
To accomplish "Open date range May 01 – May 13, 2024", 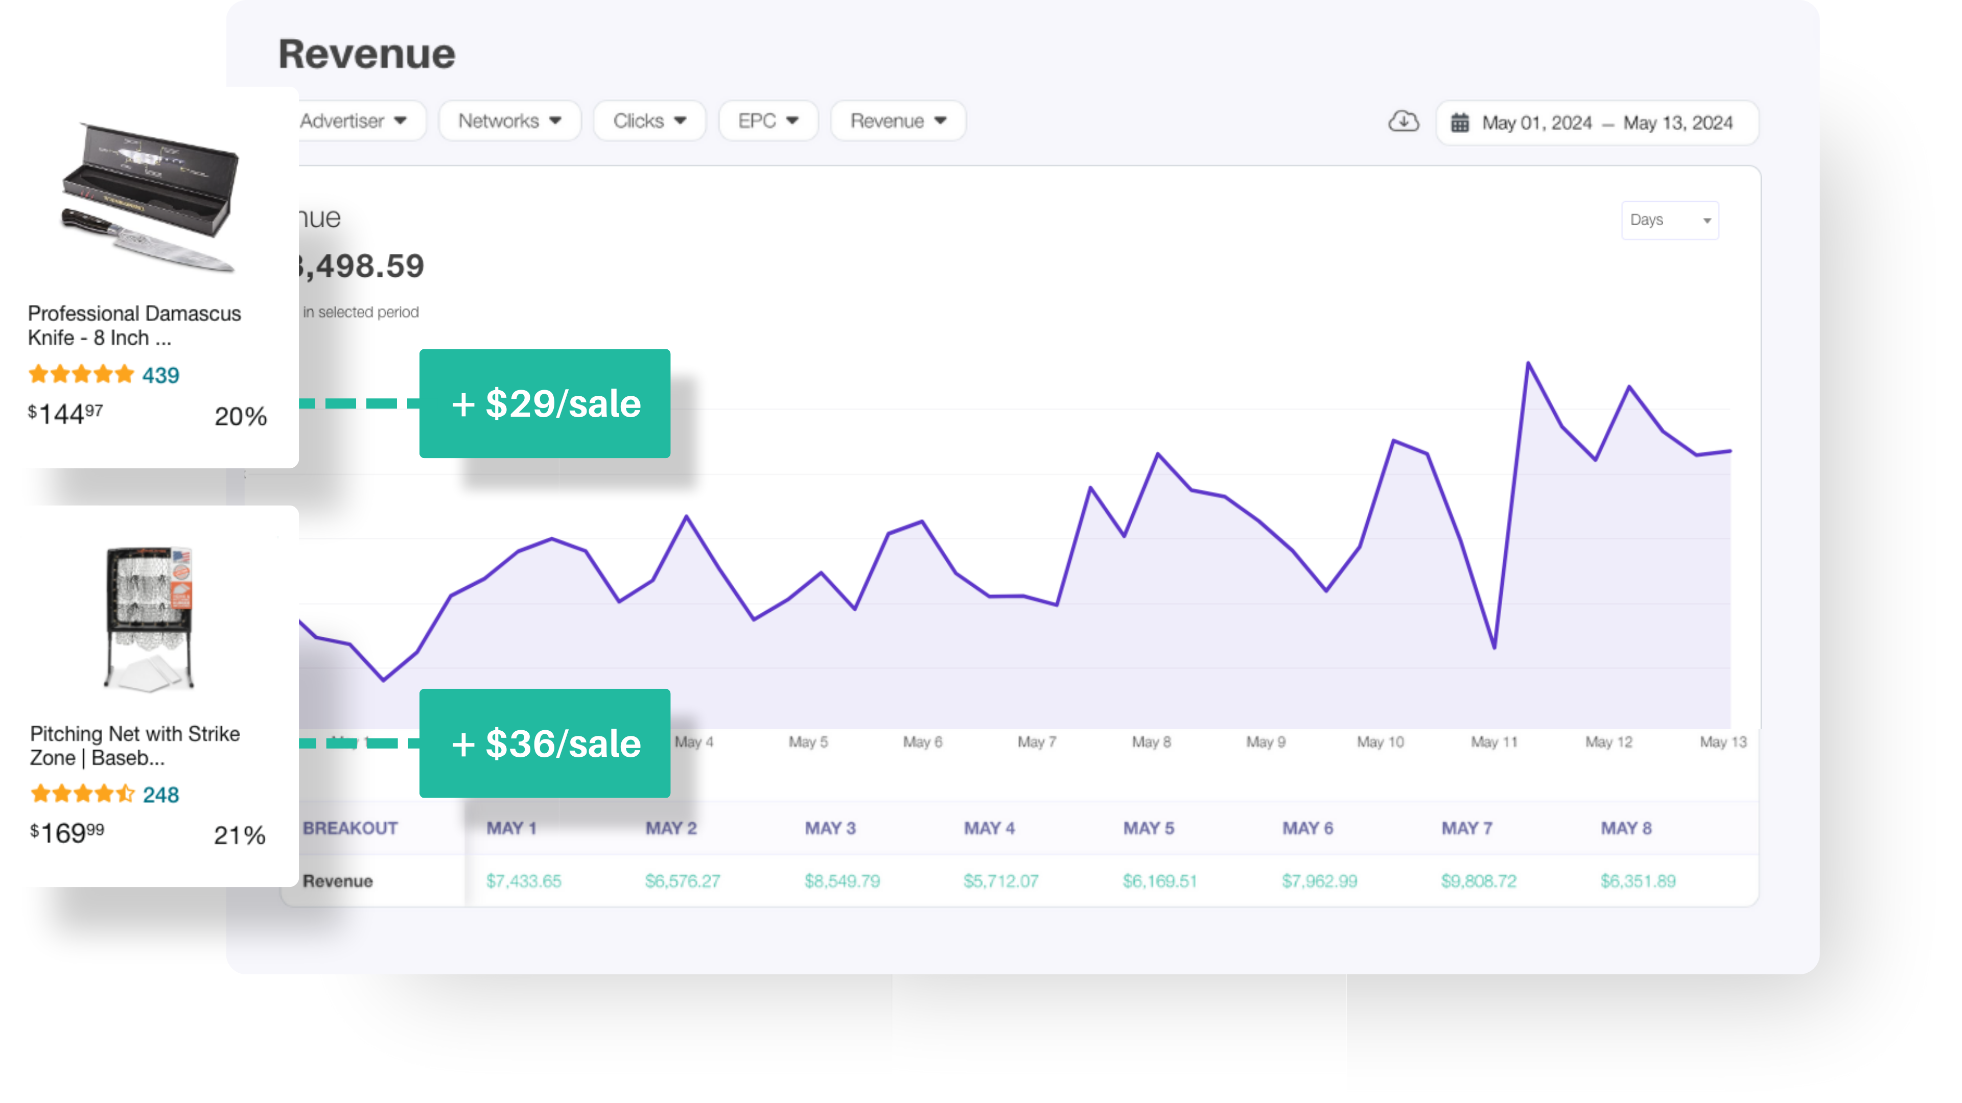I will 1597,123.
